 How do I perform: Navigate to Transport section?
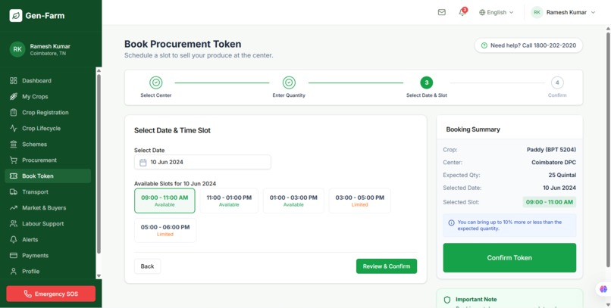tap(48, 191)
